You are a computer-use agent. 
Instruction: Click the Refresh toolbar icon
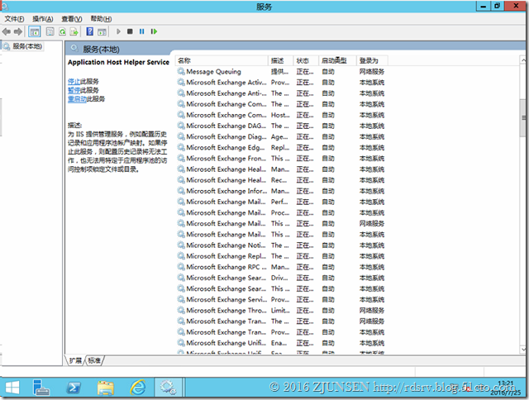[63, 31]
